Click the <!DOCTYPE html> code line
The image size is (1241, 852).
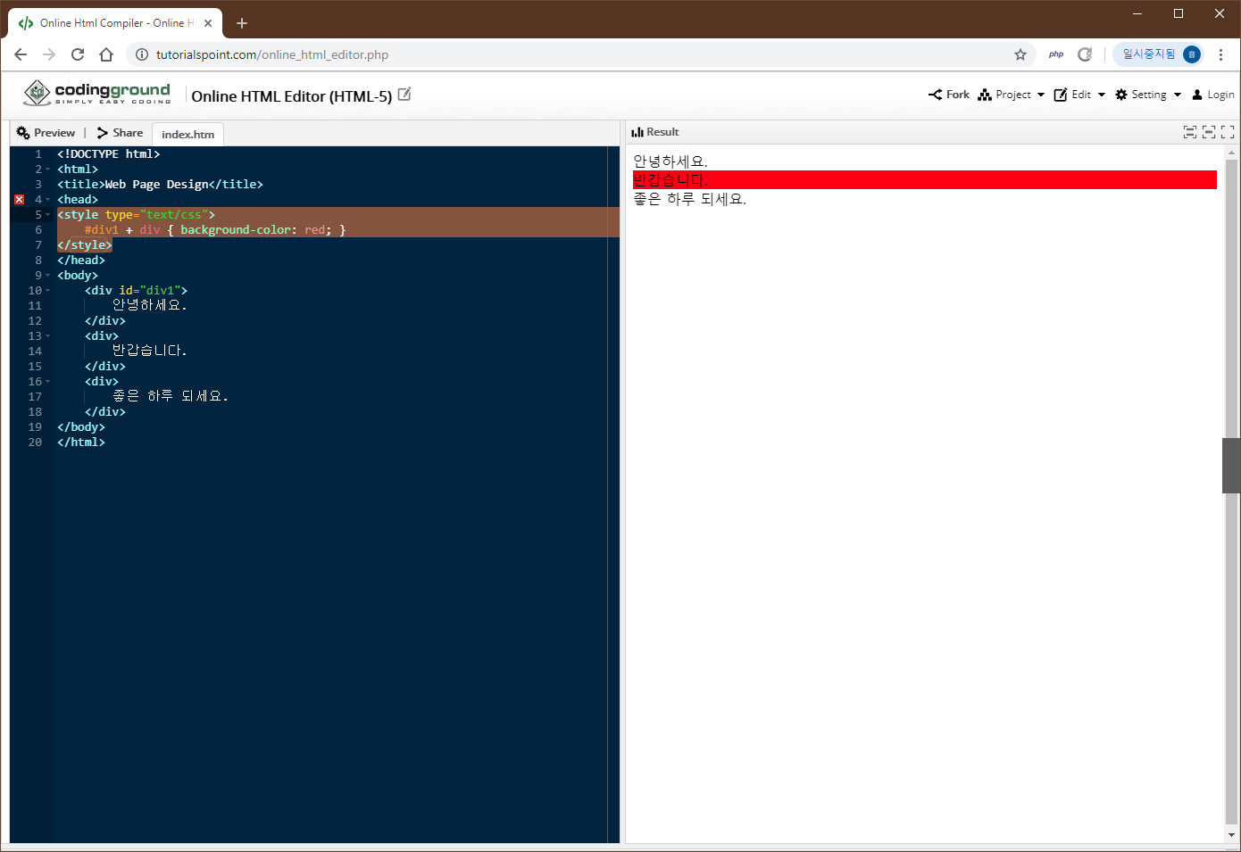click(x=109, y=154)
